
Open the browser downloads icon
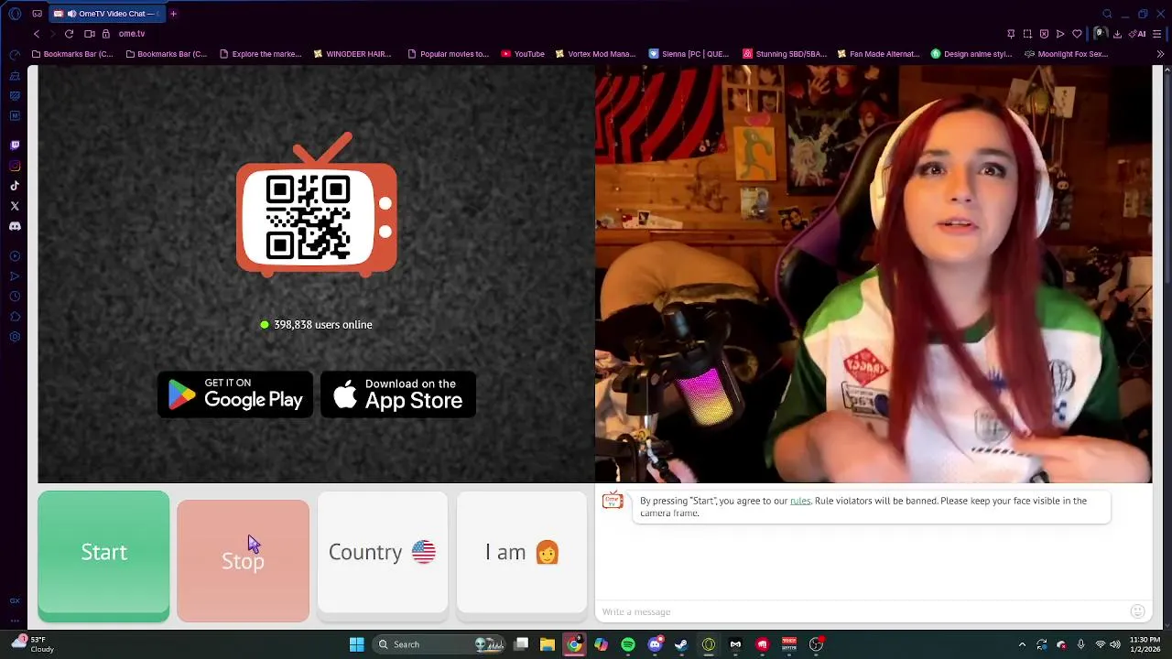[x=1117, y=34]
